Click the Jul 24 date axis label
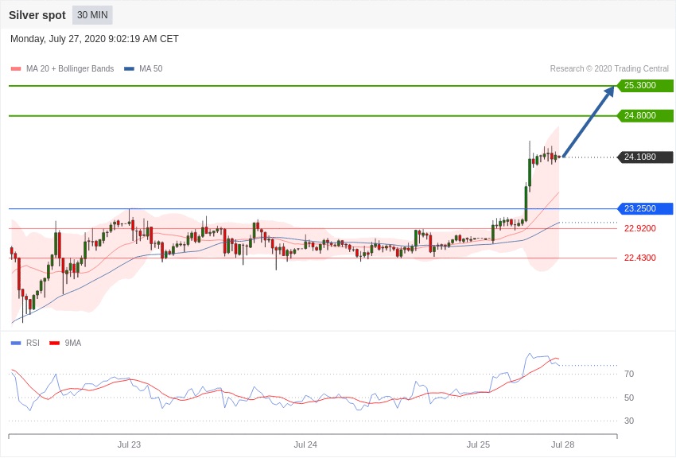This screenshot has width=676, height=458. [x=305, y=444]
